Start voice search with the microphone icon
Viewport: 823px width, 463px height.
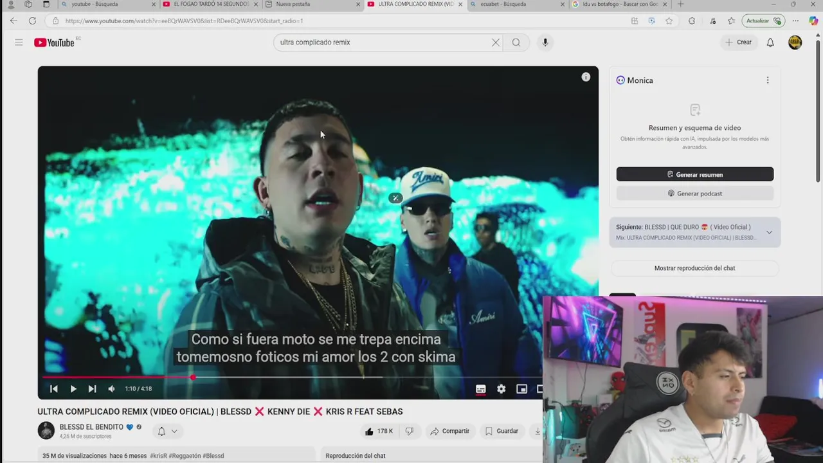tap(545, 42)
